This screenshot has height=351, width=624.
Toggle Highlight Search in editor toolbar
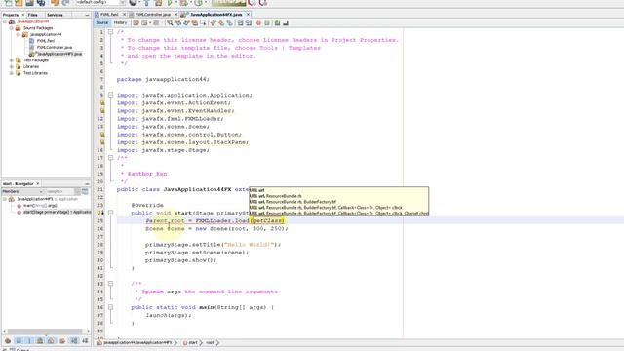click(x=195, y=23)
